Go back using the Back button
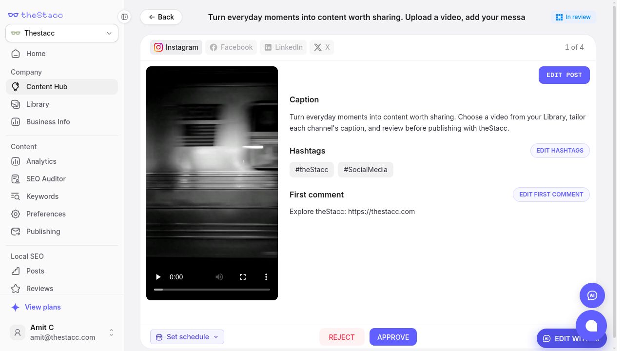The image size is (624, 351). [161, 17]
